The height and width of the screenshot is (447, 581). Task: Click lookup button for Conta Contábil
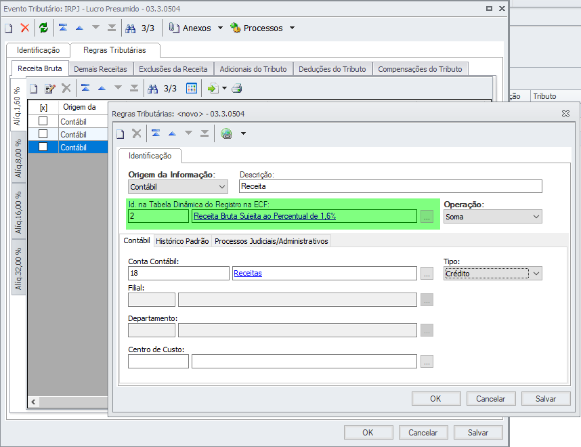(427, 274)
